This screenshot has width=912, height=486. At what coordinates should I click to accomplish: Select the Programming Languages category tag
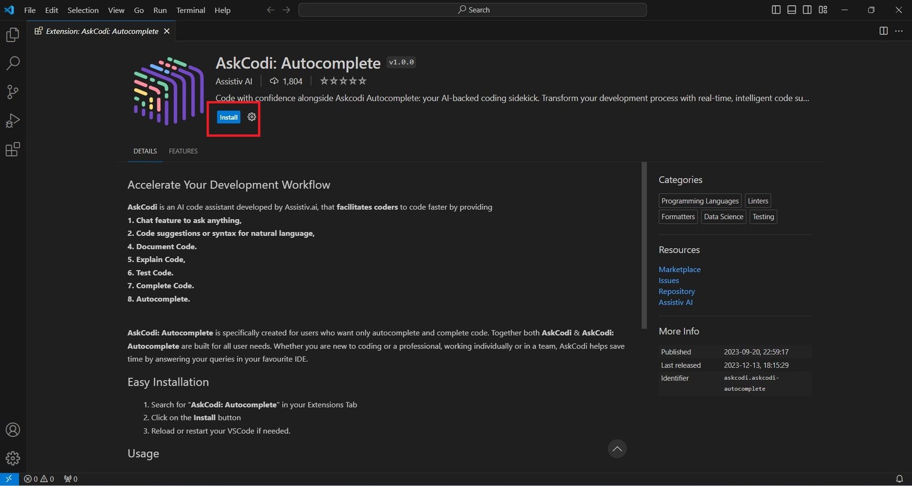(700, 201)
